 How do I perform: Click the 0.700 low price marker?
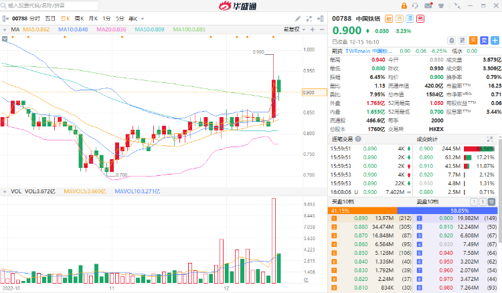(x=121, y=175)
